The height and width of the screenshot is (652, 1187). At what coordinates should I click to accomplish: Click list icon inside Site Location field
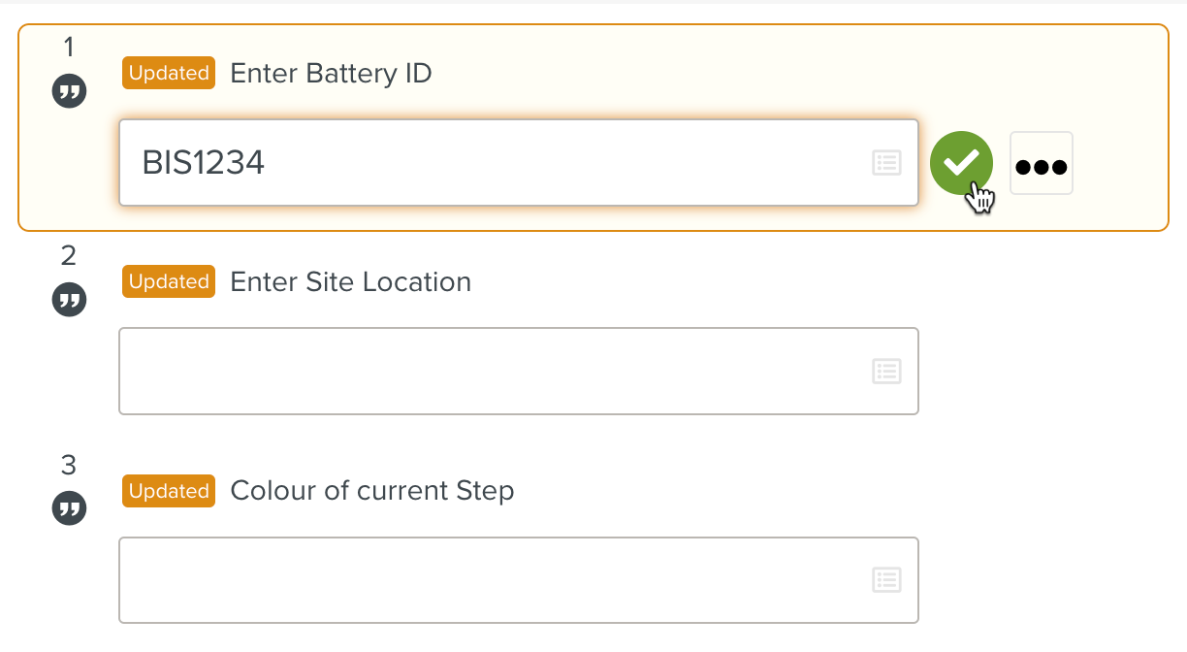point(886,371)
